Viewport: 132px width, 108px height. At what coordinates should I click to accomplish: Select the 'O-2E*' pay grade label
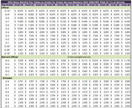[7, 50]
